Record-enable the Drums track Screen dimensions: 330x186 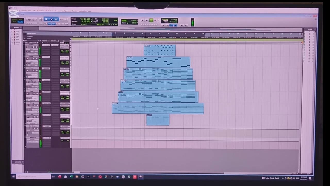(x=27, y=47)
